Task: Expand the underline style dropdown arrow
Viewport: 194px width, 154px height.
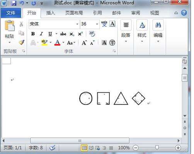Action: tap(56, 34)
